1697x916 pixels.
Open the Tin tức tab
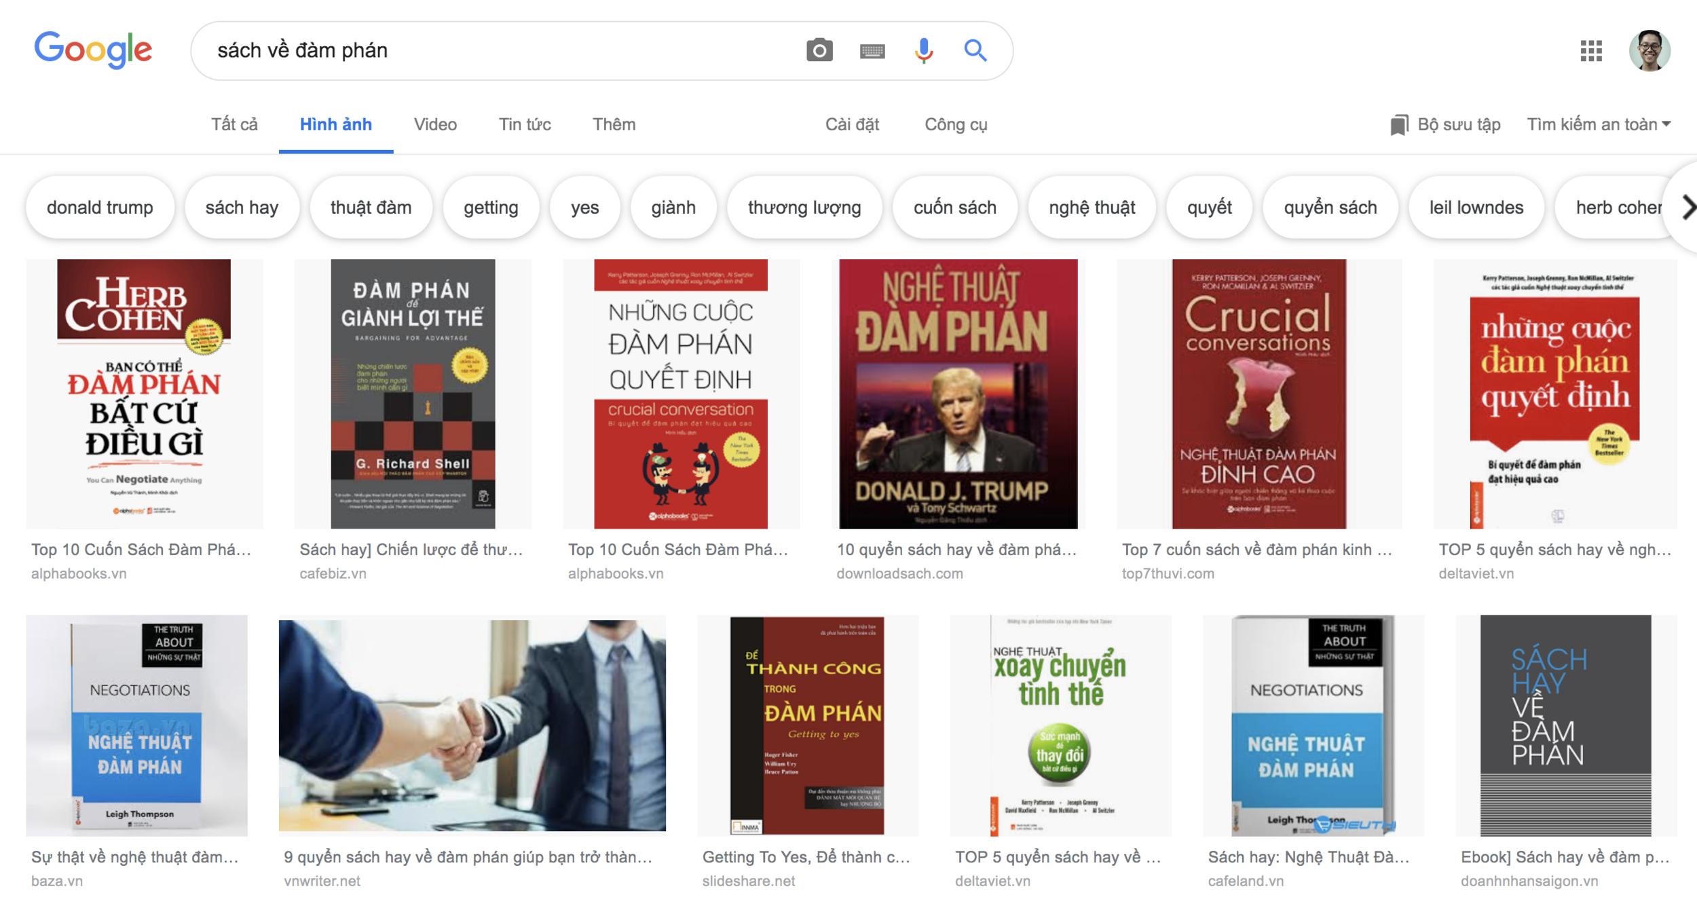click(x=525, y=125)
